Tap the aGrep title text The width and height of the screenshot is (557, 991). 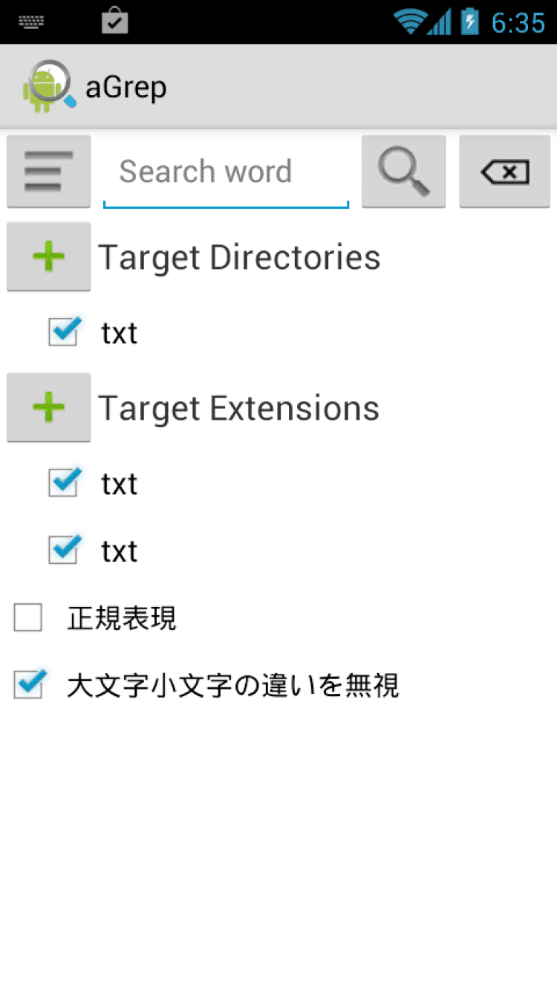point(126,87)
